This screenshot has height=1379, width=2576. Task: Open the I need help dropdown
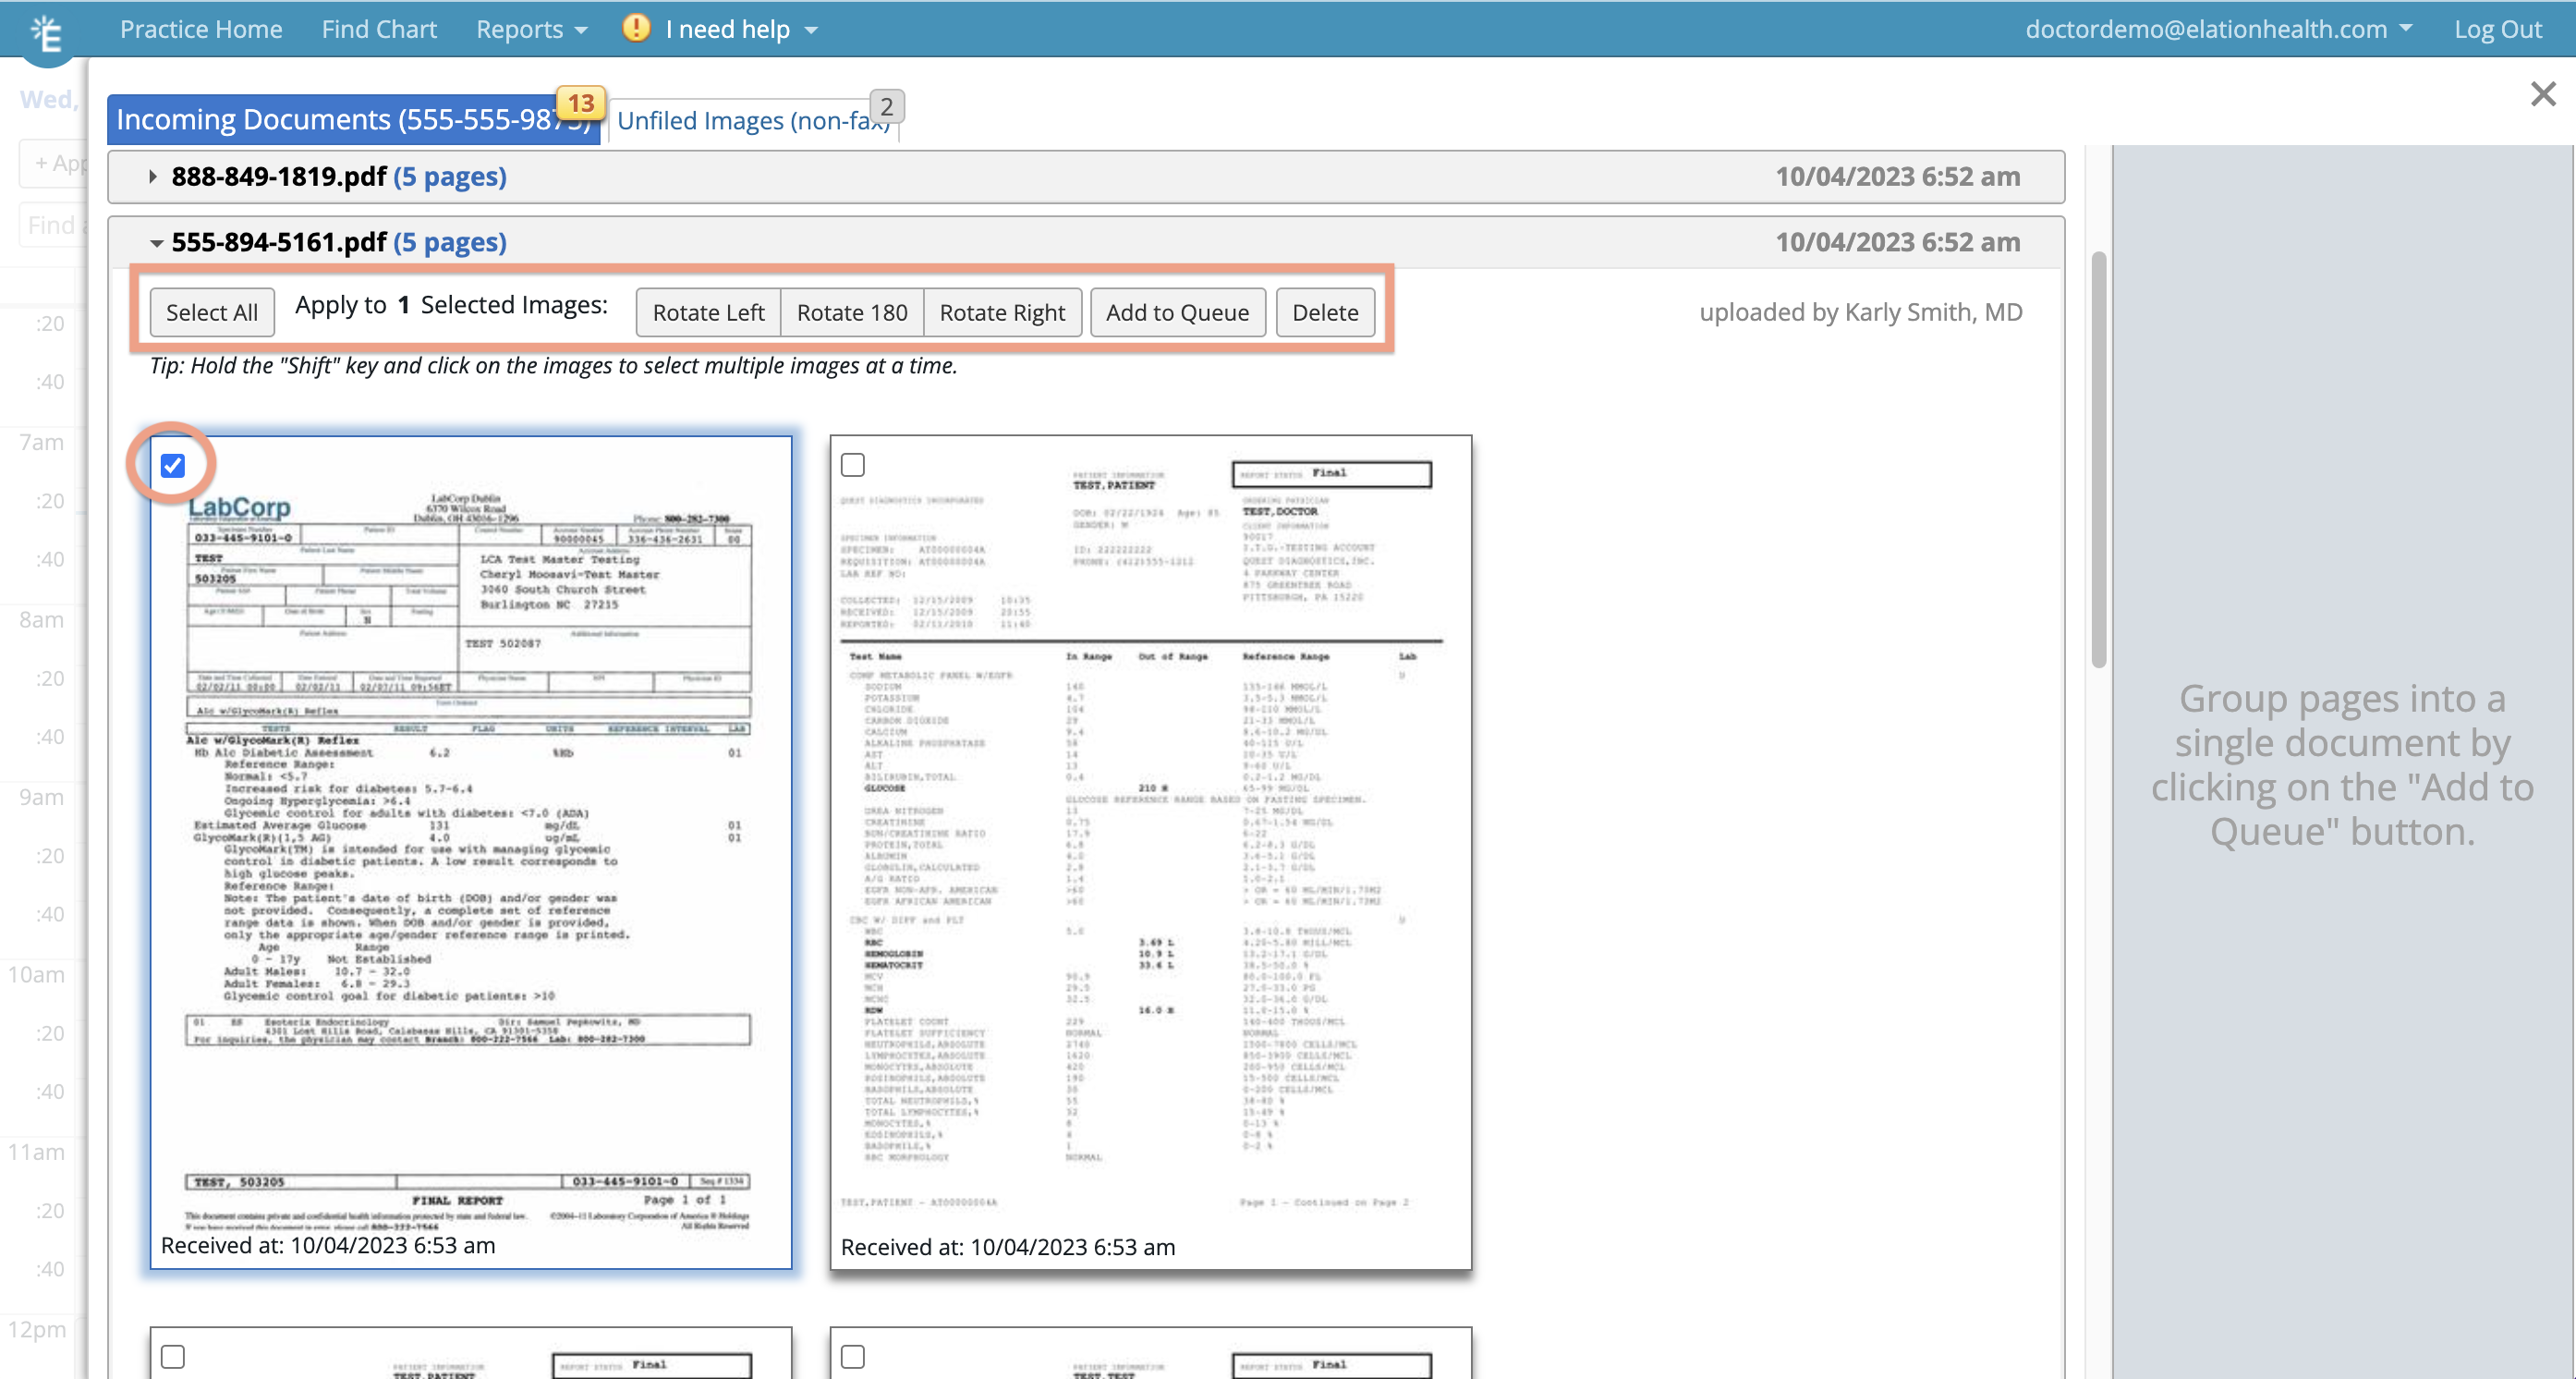(x=742, y=29)
